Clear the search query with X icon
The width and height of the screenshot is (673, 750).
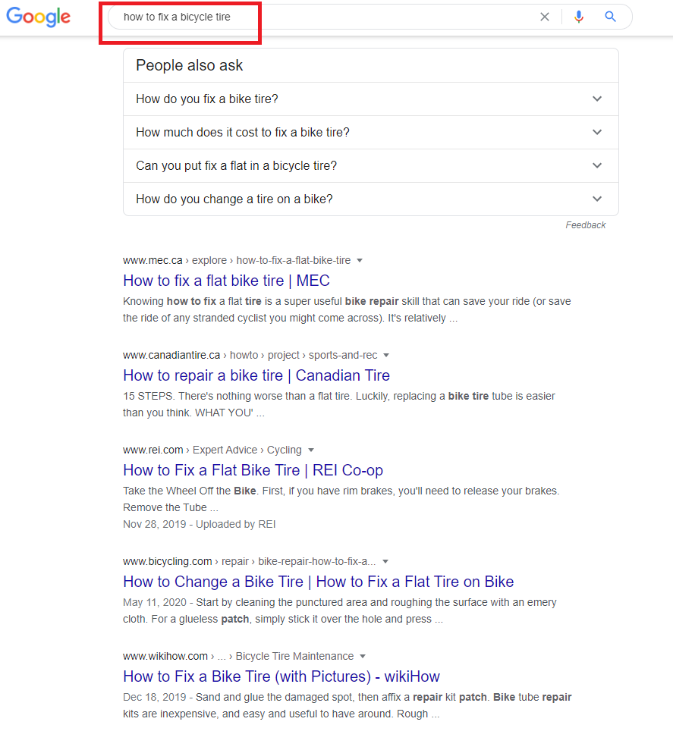tap(545, 17)
